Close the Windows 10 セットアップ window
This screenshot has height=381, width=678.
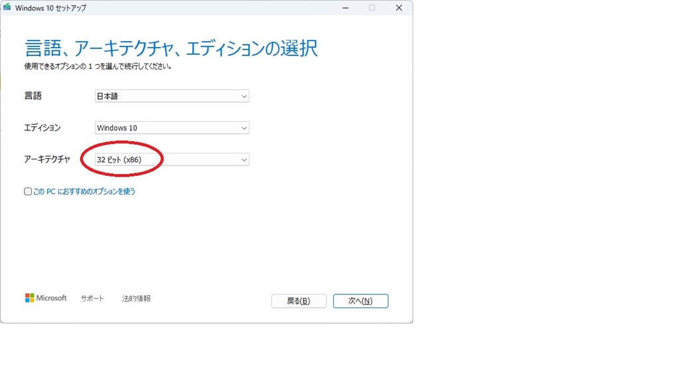399,8
